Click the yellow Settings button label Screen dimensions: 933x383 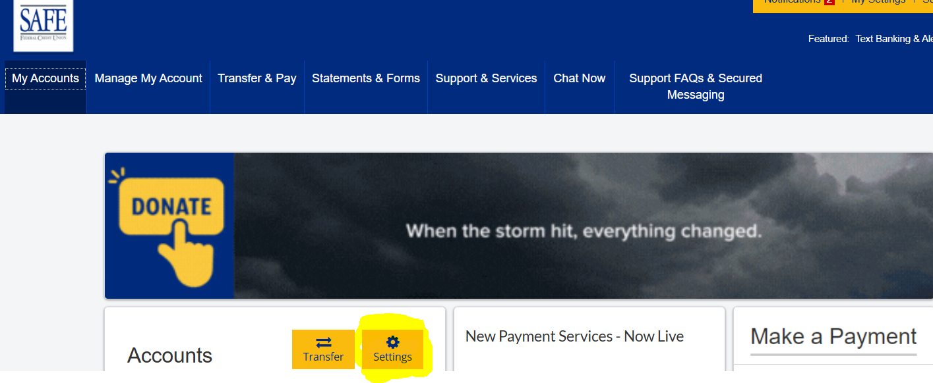(x=392, y=357)
